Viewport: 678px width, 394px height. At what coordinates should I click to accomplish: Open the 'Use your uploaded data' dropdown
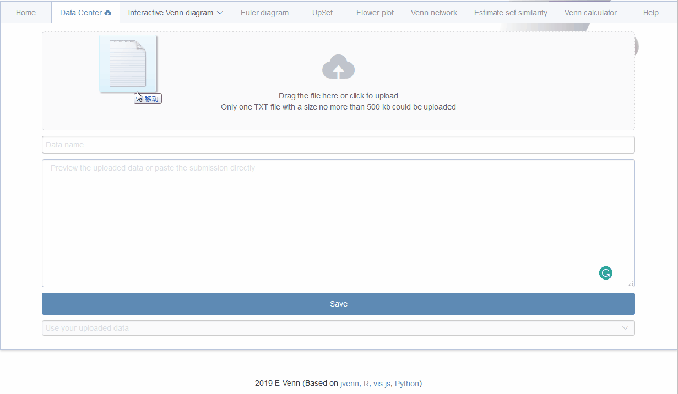click(338, 328)
